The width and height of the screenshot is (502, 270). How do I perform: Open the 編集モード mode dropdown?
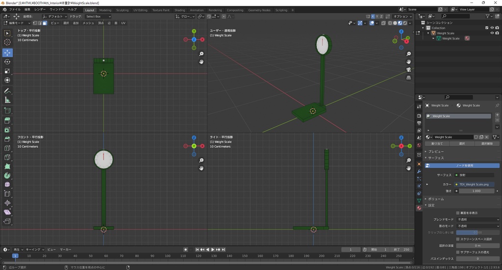pyautogui.click(x=16, y=23)
